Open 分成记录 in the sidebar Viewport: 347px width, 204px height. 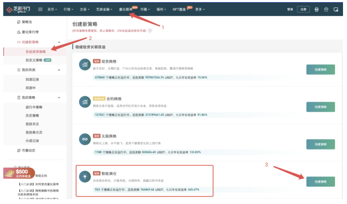pos(32,141)
